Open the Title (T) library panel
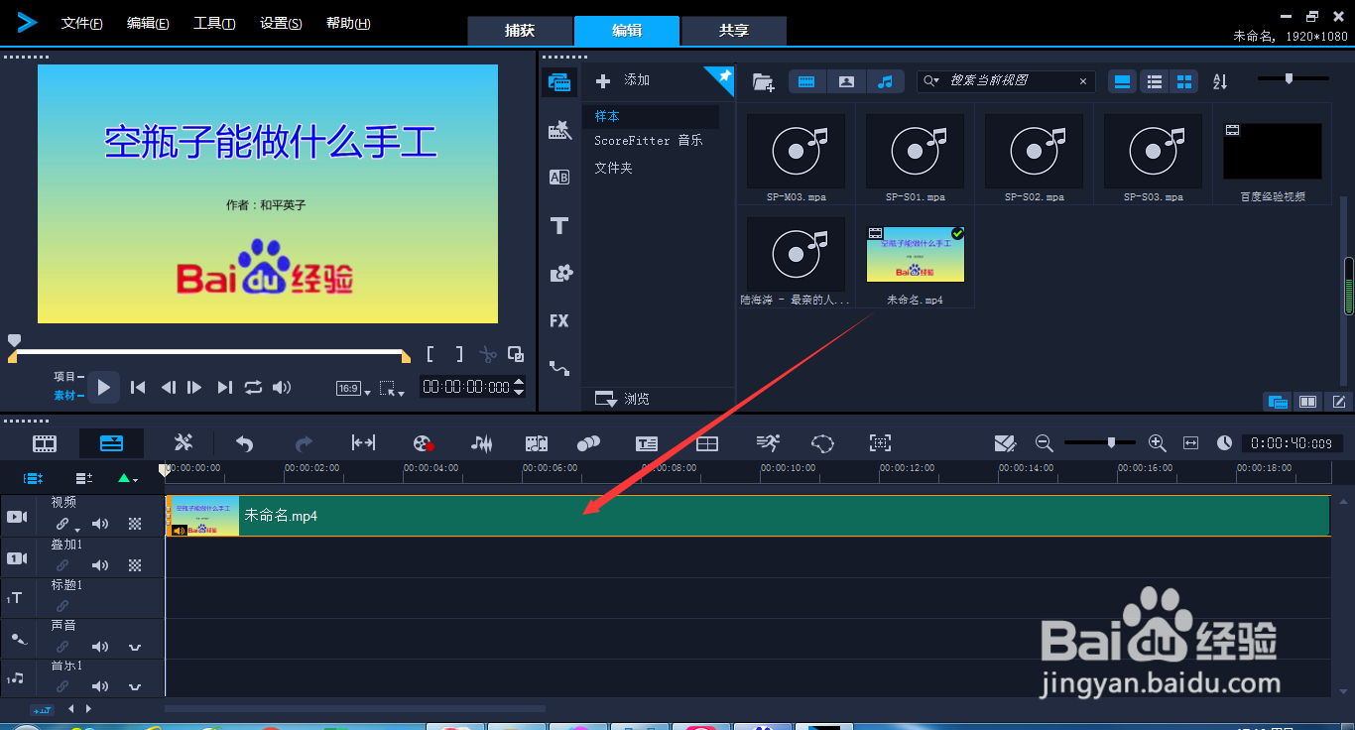The width and height of the screenshot is (1355, 730). pos(559,225)
